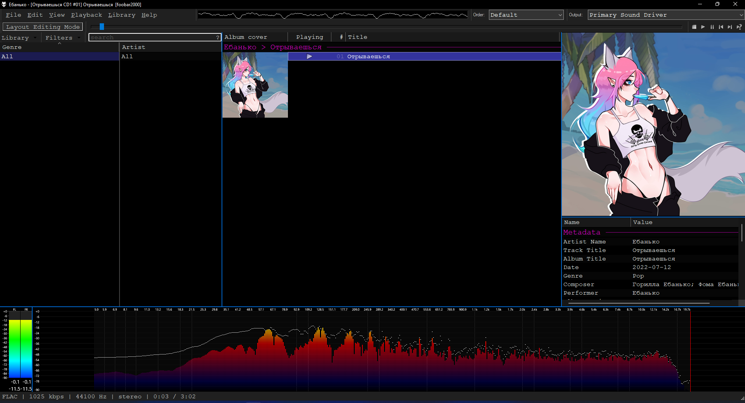Sort by the Artist column header
The height and width of the screenshot is (403, 745).
[x=170, y=47]
